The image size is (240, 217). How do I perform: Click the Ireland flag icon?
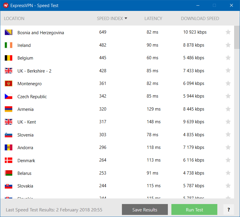[9, 45]
